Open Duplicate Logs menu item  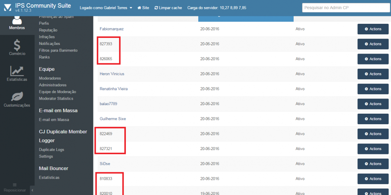tap(52, 150)
